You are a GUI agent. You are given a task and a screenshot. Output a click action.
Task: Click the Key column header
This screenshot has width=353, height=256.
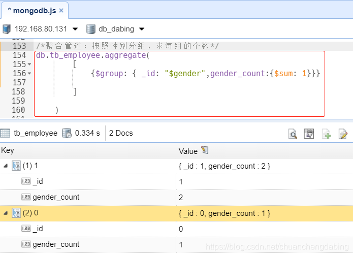pyautogui.click(x=88, y=150)
